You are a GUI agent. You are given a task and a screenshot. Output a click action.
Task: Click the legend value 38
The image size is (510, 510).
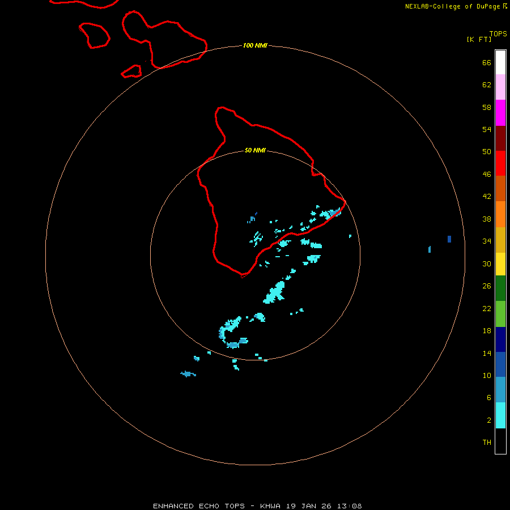[x=487, y=219]
